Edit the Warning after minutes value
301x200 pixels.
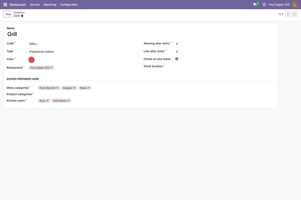click(x=225, y=44)
